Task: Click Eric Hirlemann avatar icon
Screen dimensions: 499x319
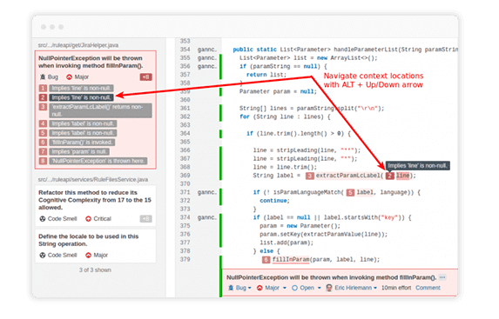Action: (329, 288)
